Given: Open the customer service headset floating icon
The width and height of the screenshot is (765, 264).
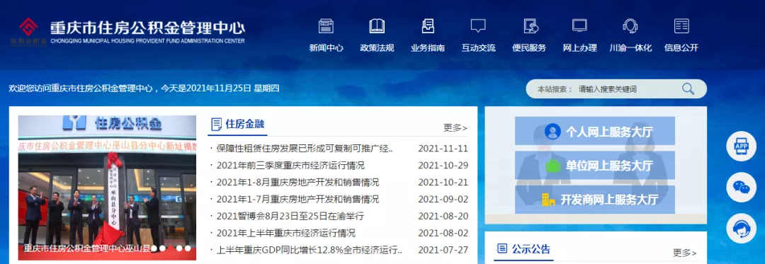Looking at the screenshot, I should tap(741, 229).
